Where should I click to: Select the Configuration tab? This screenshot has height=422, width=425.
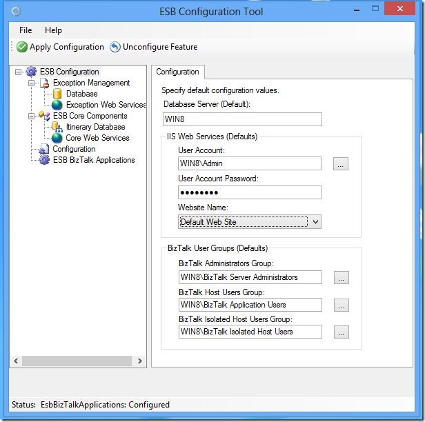[x=177, y=72]
